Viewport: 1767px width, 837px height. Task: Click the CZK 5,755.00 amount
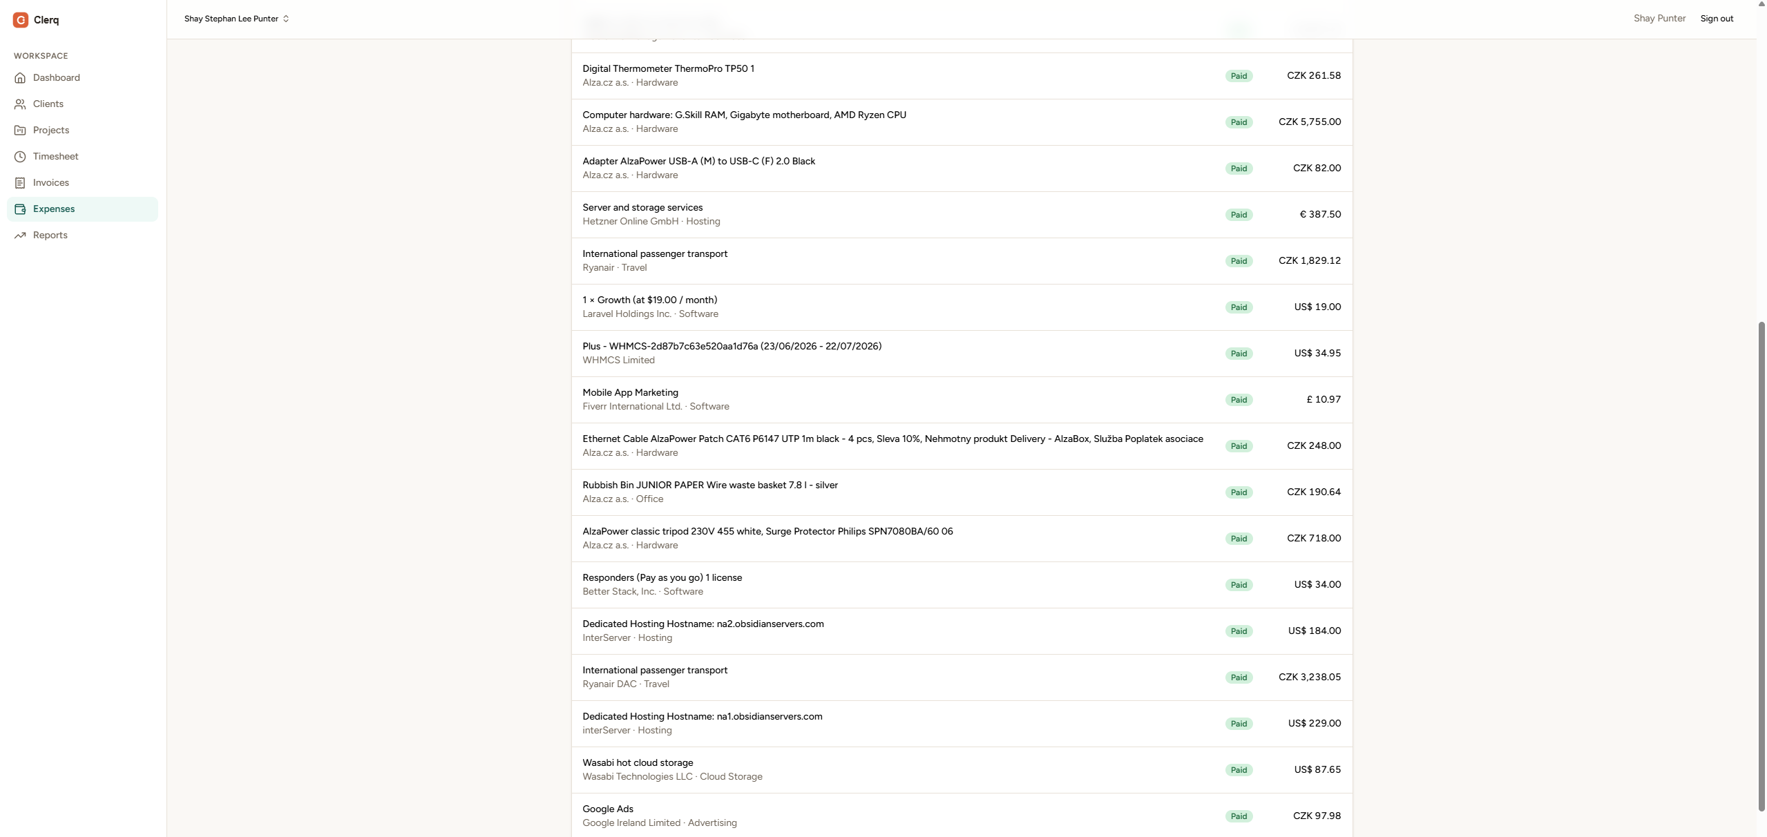pos(1310,122)
